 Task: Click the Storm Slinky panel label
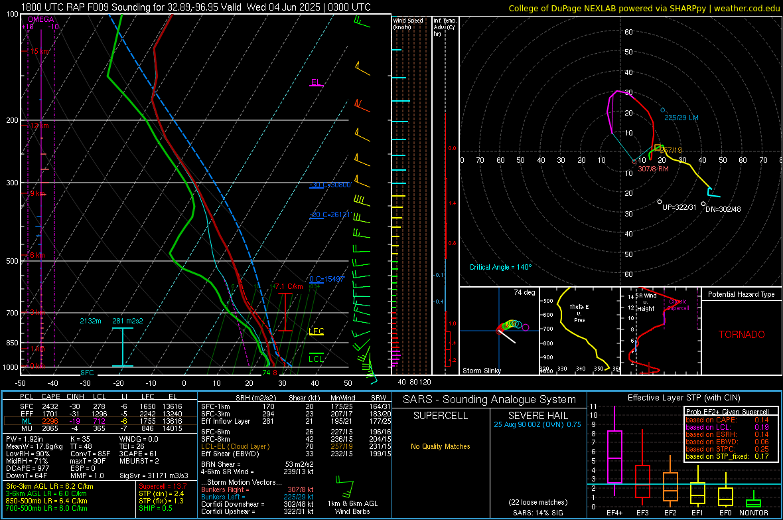tap(481, 371)
